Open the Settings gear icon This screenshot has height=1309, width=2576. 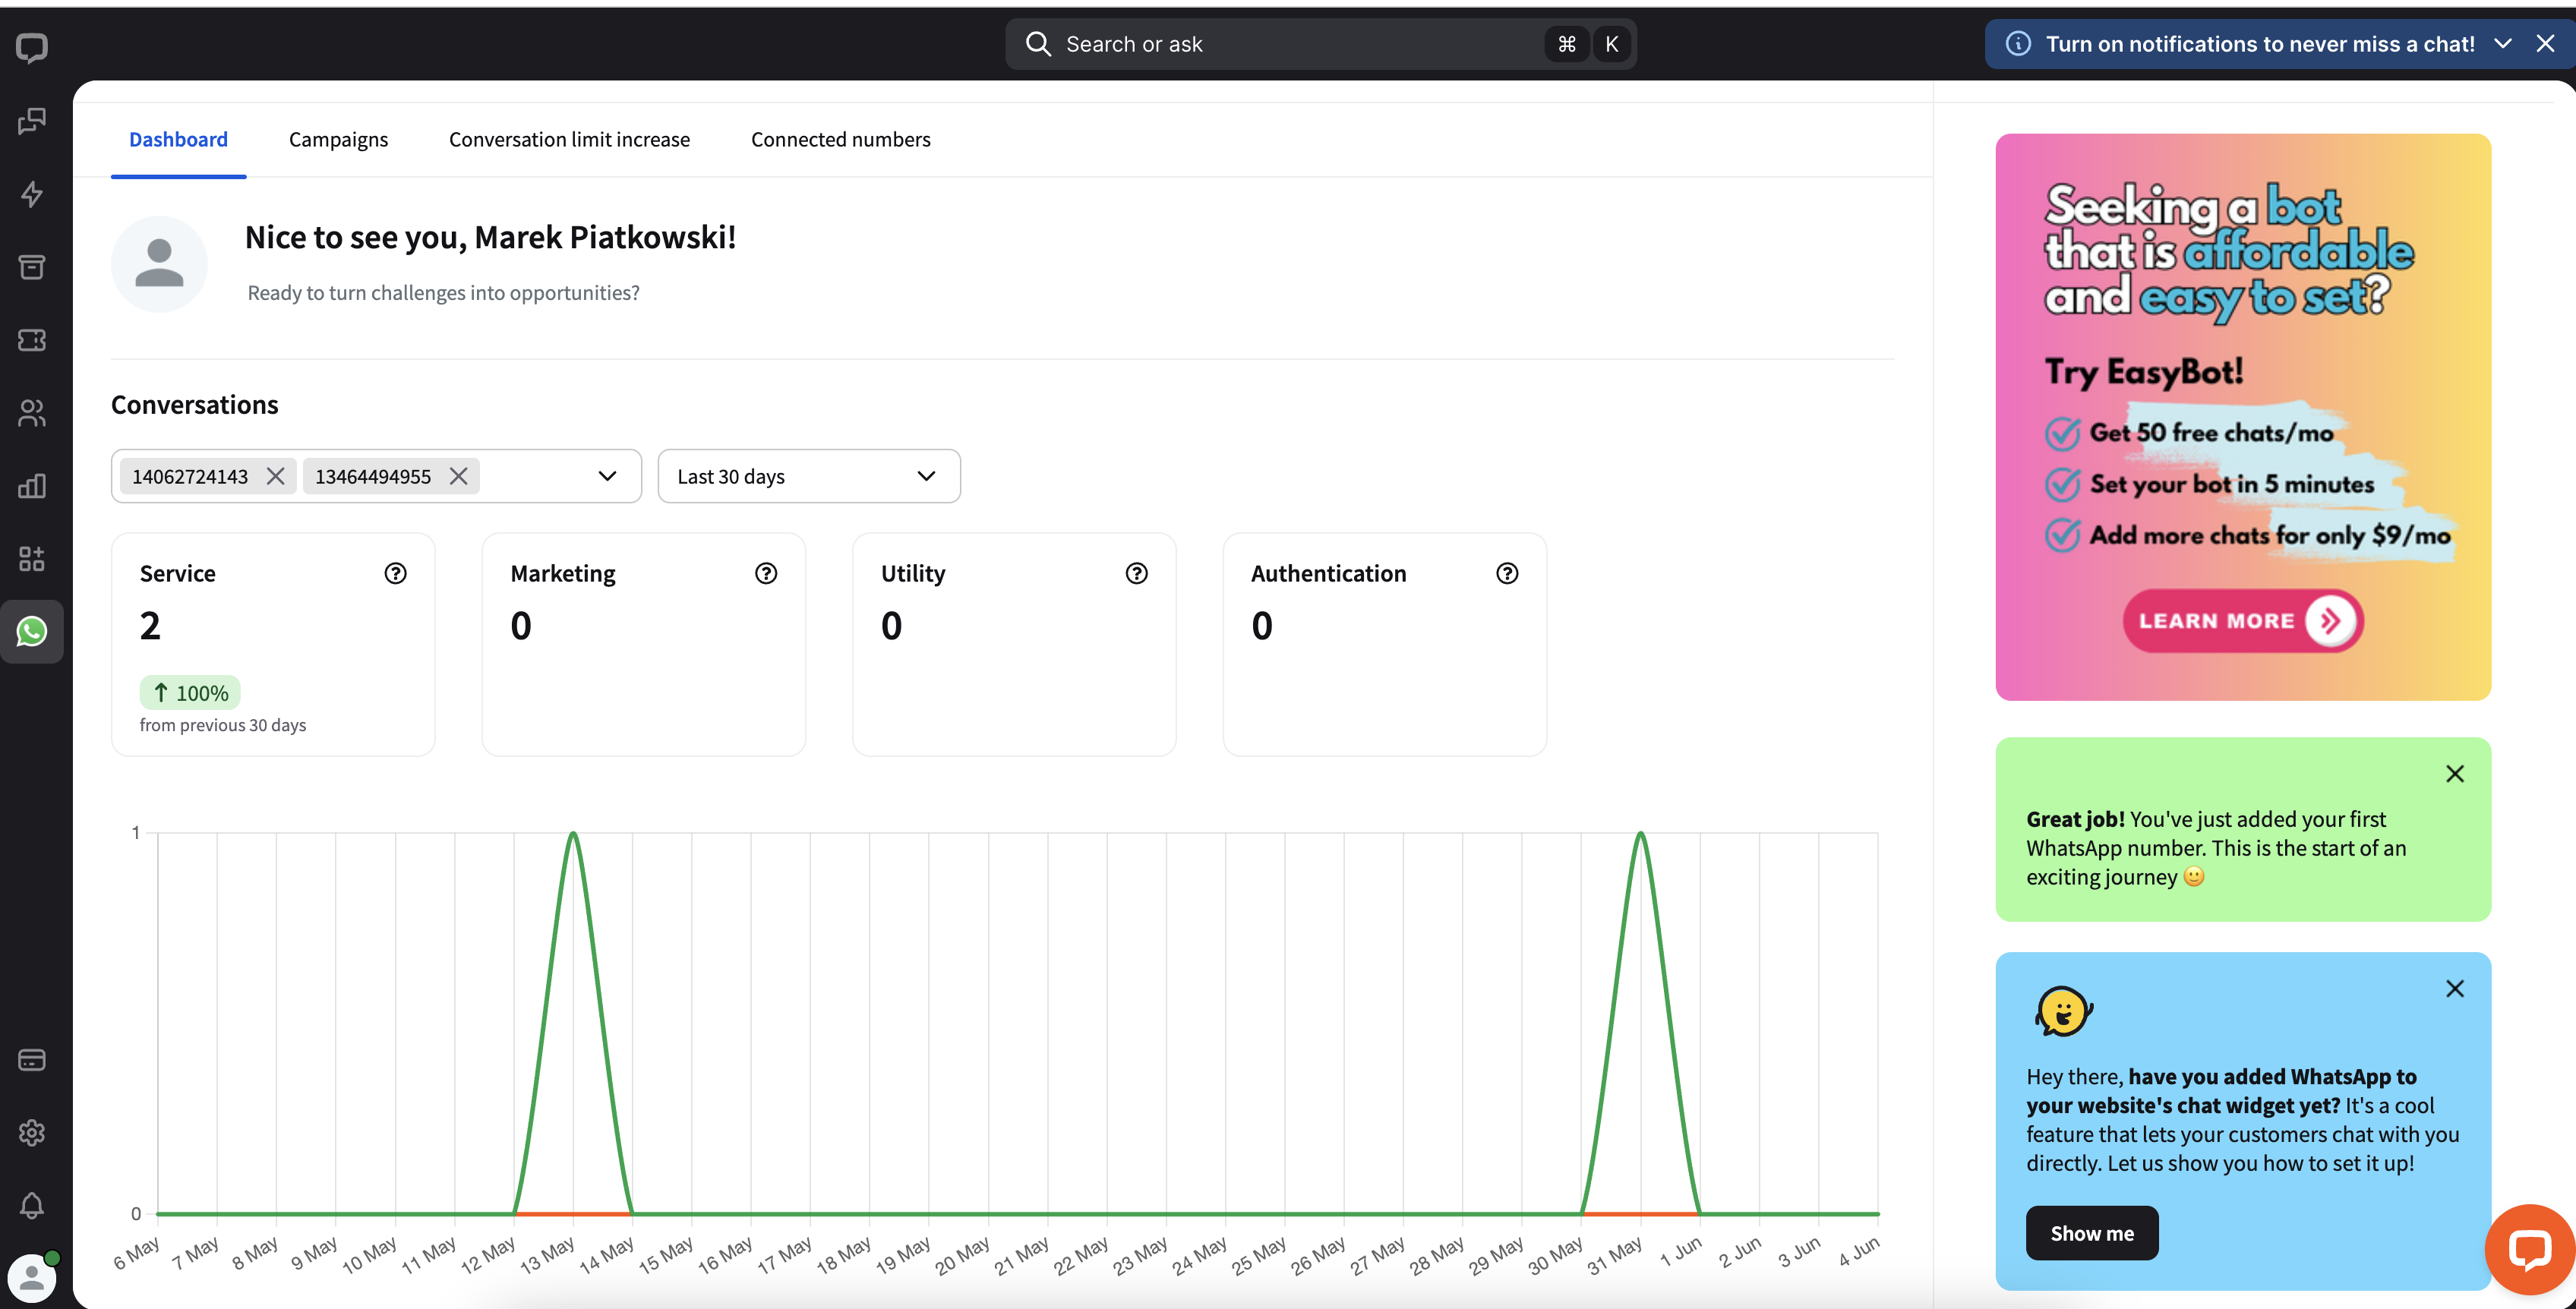[32, 1133]
